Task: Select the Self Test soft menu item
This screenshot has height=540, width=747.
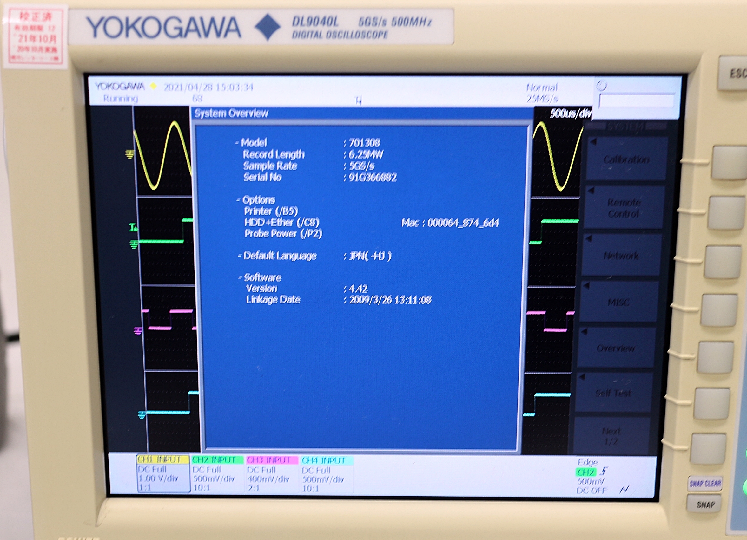Action: click(613, 392)
